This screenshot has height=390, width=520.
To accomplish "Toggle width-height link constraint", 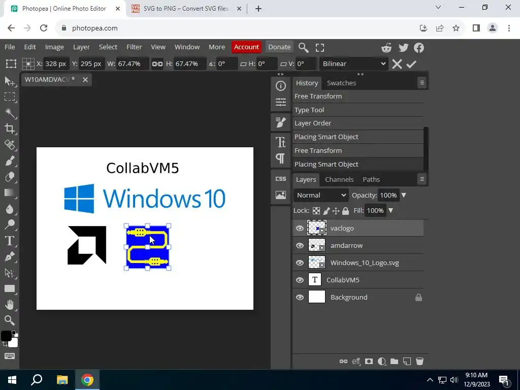I will click(157, 64).
